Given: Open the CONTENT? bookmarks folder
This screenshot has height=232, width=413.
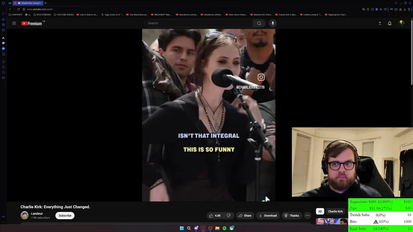Looking at the screenshot, I should click(x=15, y=15).
